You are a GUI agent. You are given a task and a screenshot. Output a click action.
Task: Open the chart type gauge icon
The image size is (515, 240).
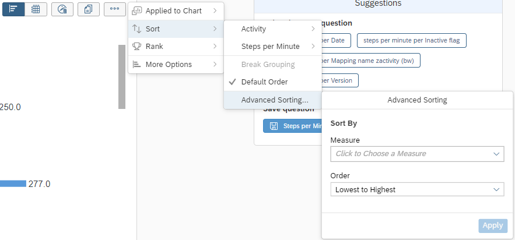[62, 9]
